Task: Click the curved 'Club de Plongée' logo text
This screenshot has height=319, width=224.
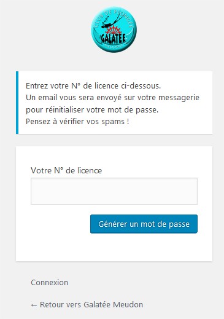Action: point(114,20)
